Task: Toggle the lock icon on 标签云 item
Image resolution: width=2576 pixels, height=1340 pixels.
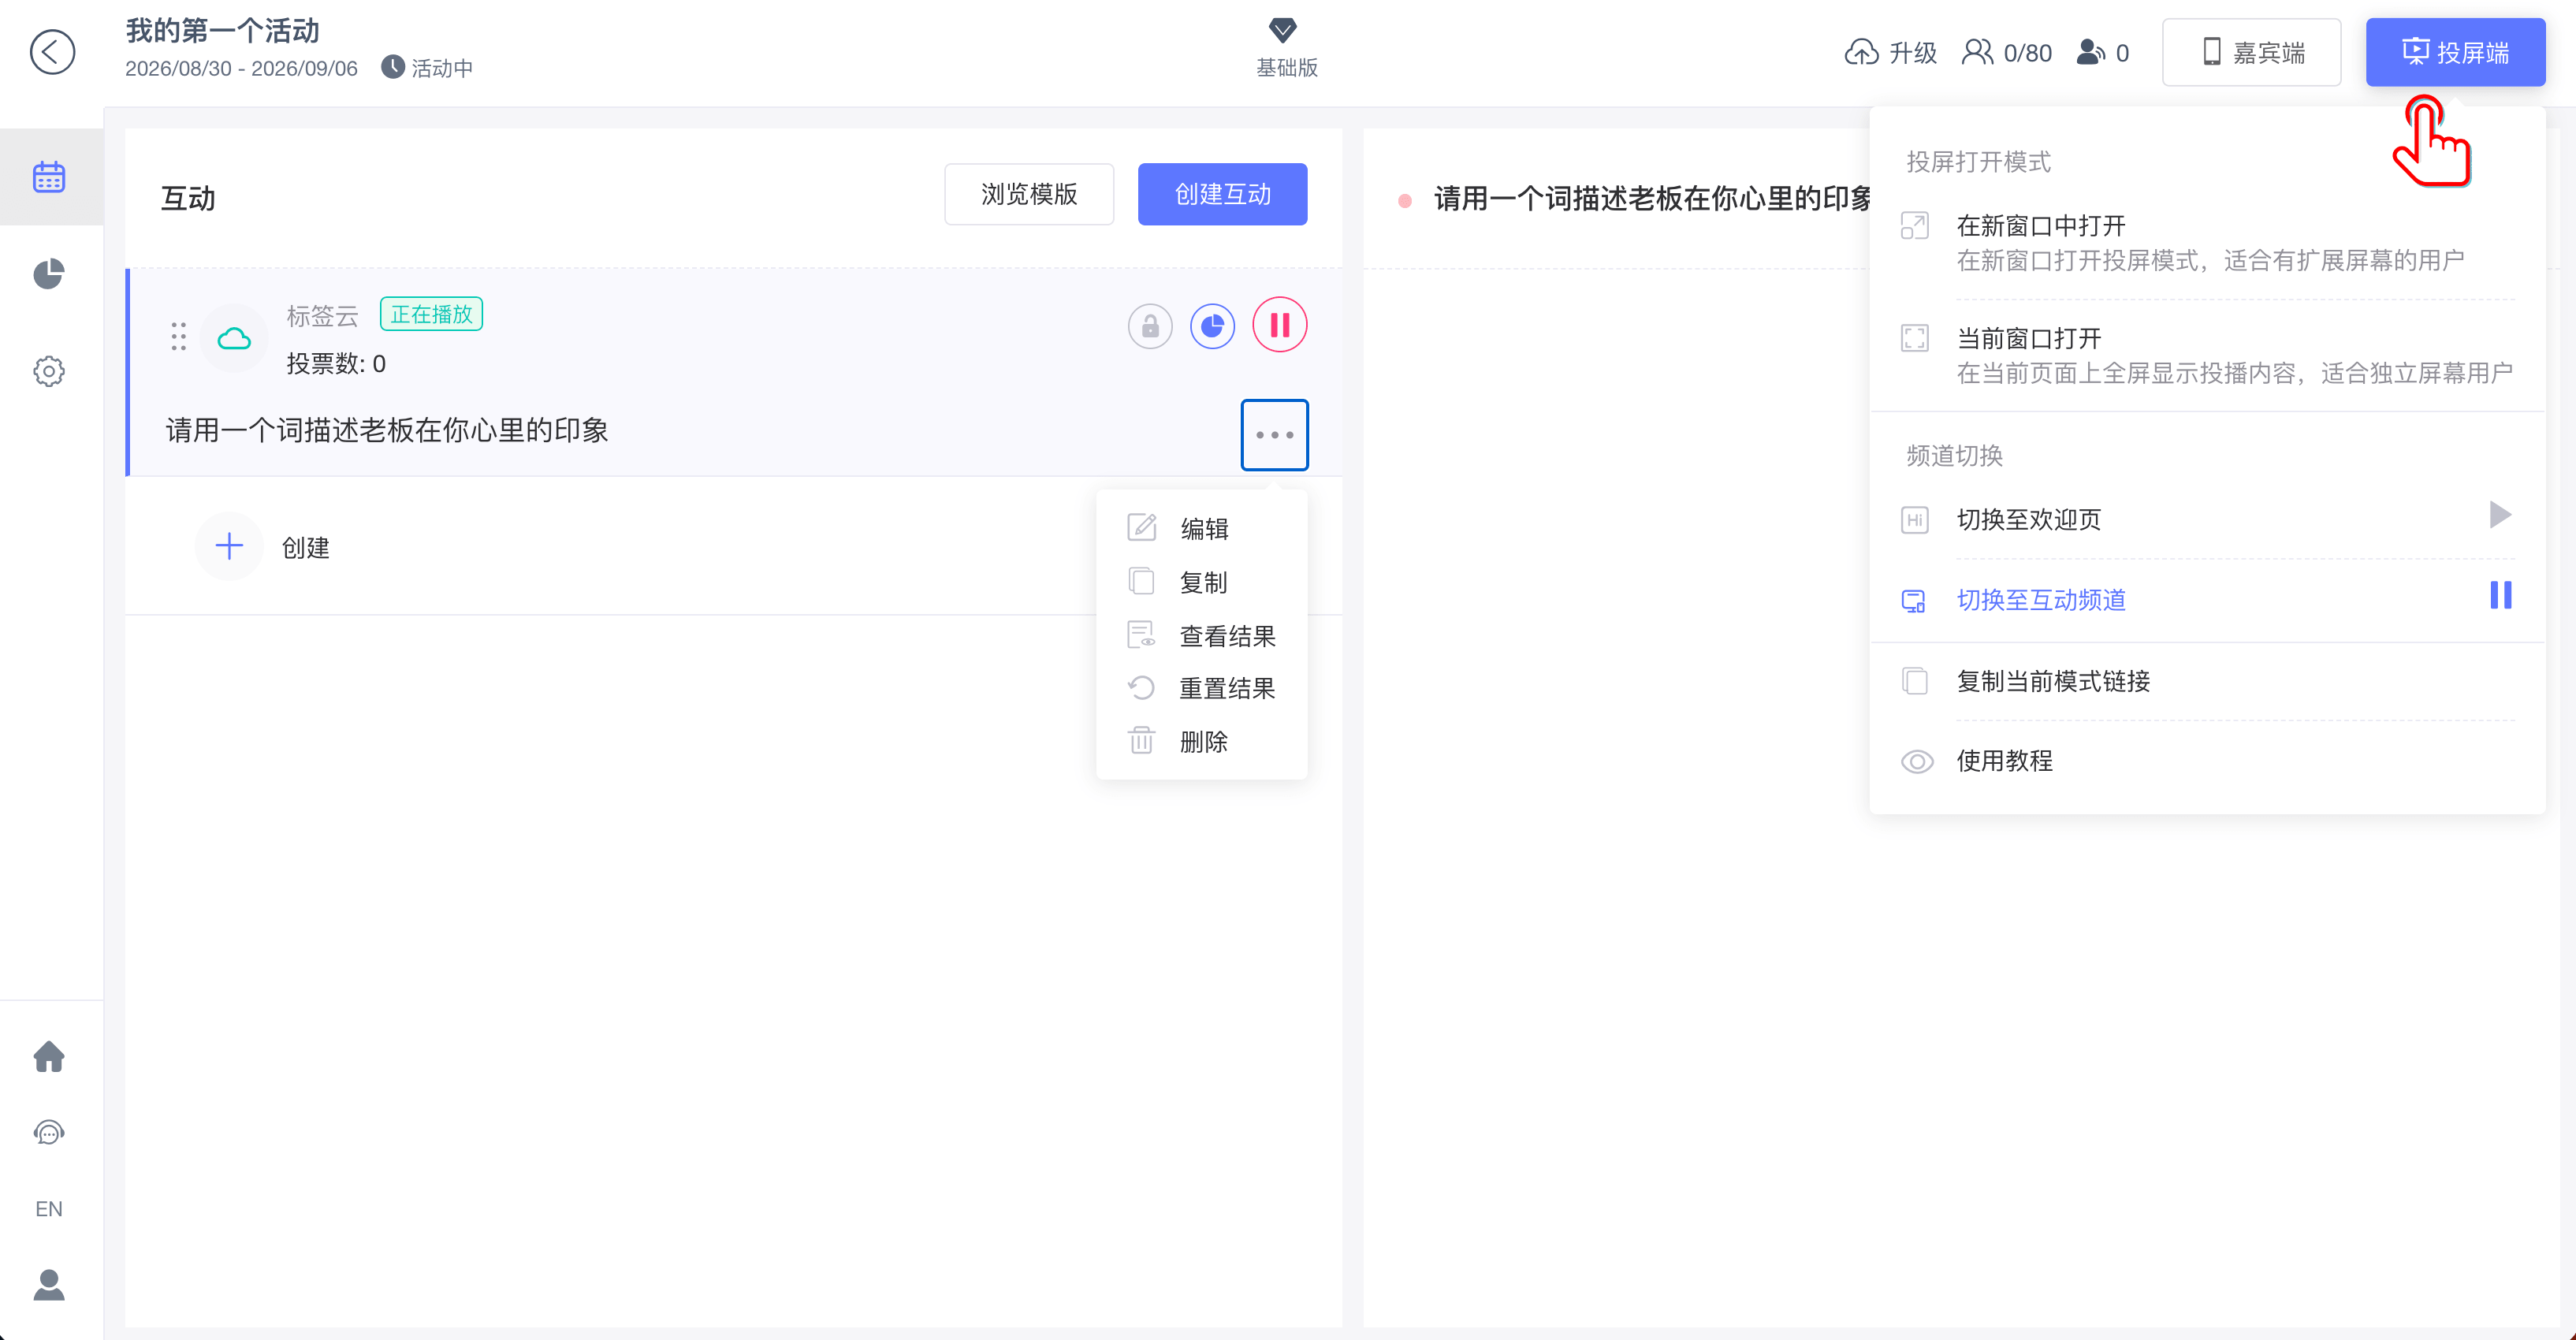Action: (1150, 326)
